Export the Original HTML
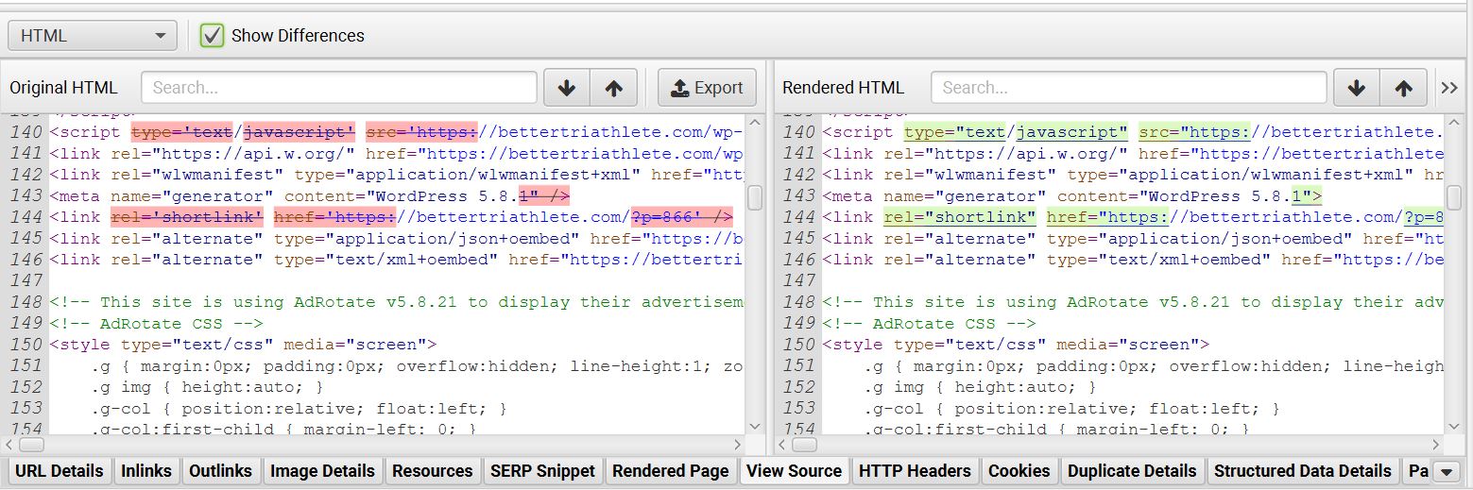This screenshot has height=490, width=1473. [707, 88]
